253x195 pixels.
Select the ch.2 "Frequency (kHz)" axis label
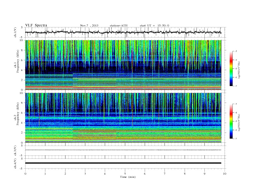(18, 114)
